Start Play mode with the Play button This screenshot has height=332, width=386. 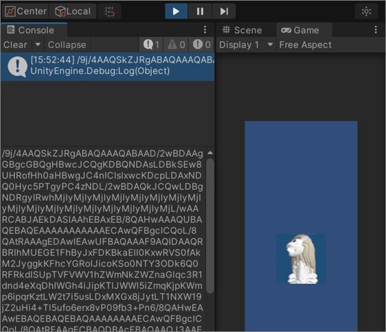[176, 11]
